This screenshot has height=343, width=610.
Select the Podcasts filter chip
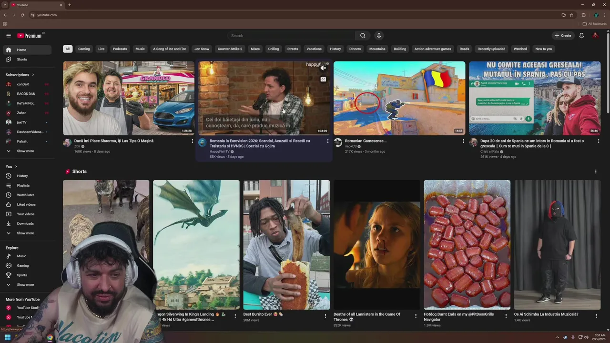(120, 49)
